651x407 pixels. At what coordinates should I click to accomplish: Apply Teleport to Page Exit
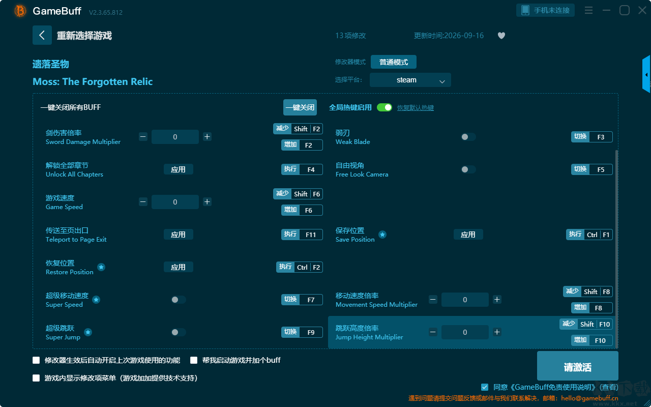point(179,235)
